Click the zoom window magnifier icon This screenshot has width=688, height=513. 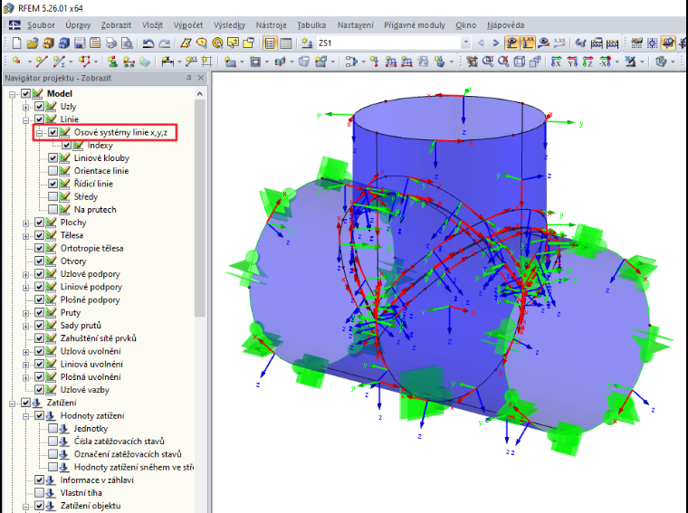coord(488,62)
